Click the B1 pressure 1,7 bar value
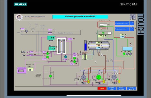Image resolution: width=151 pixels, height=98 pixels. [98, 48]
